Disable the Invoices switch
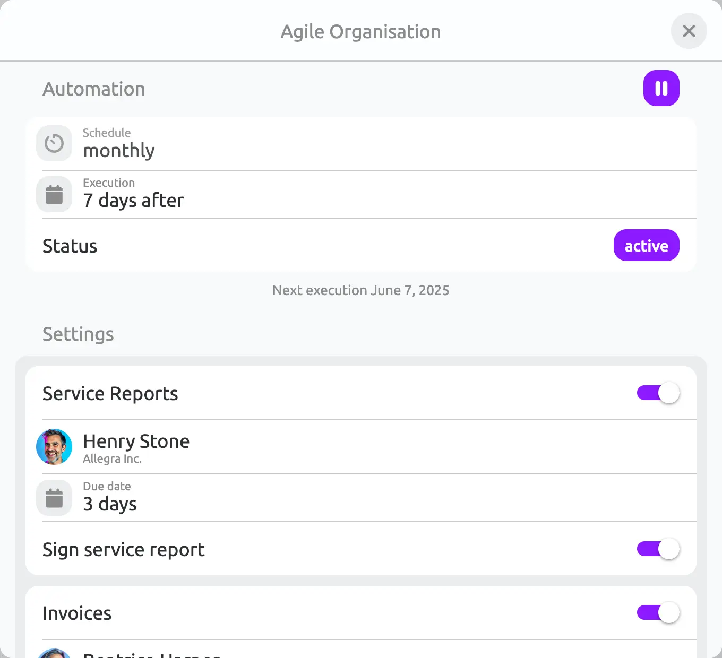The image size is (722, 658). [658, 613]
